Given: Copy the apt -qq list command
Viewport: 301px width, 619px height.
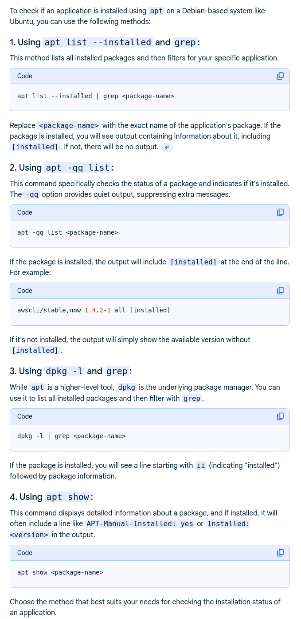Looking at the screenshot, I should point(280,212).
